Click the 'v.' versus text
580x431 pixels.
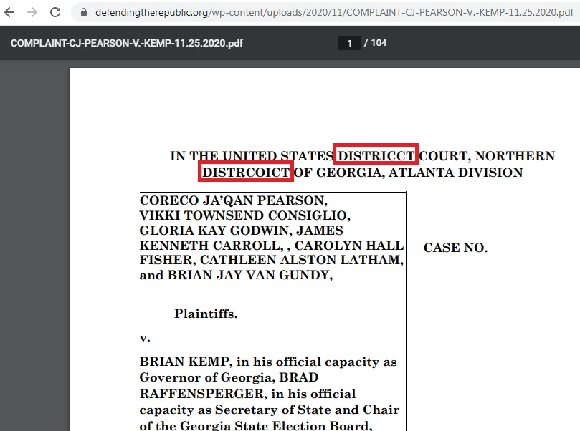[145, 338]
